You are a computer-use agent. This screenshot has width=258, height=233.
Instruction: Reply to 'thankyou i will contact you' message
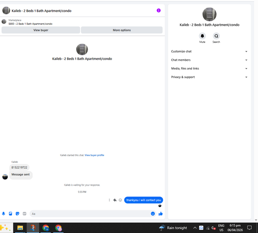(115, 200)
